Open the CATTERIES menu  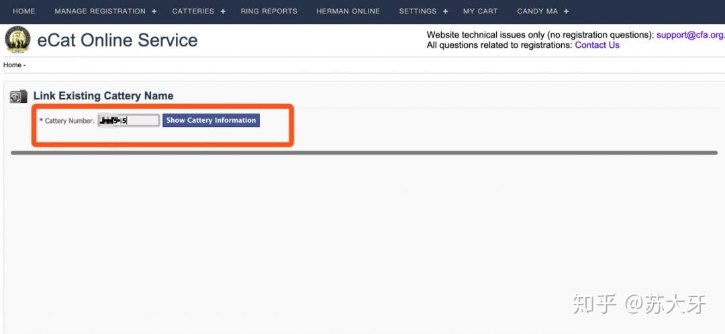[193, 11]
